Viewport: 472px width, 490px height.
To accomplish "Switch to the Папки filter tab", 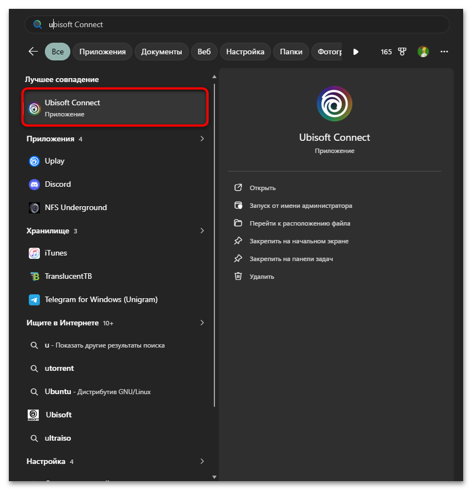I will (291, 52).
